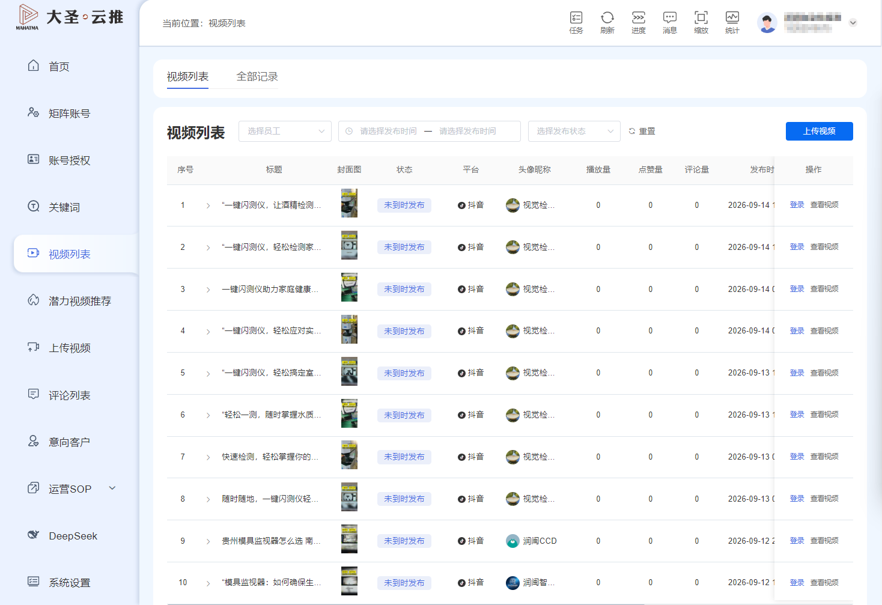882x605 pixels.
Task: Expand row 1 details arrow
Action: pyautogui.click(x=208, y=205)
